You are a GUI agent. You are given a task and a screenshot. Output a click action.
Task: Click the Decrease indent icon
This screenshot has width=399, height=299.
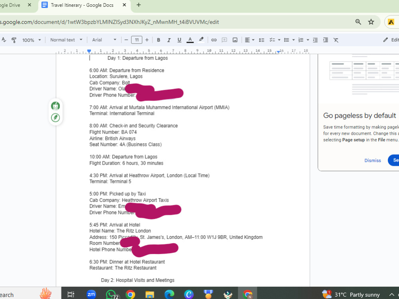[x=315, y=40]
